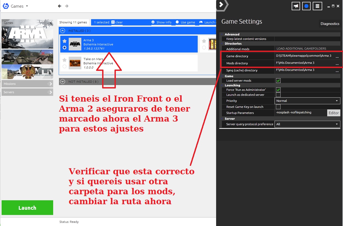Select the Arma 3 radio button
Viewport: 343px width, 226px height.
pos(64,48)
